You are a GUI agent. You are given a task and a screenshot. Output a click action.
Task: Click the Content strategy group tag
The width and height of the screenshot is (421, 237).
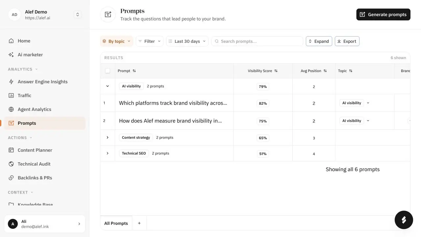tap(136, 138)
